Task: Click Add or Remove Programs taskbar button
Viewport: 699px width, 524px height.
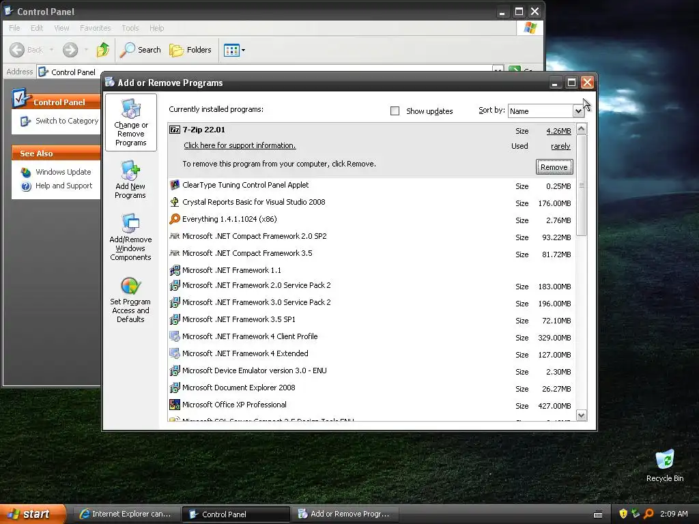Action: point(345,514)
